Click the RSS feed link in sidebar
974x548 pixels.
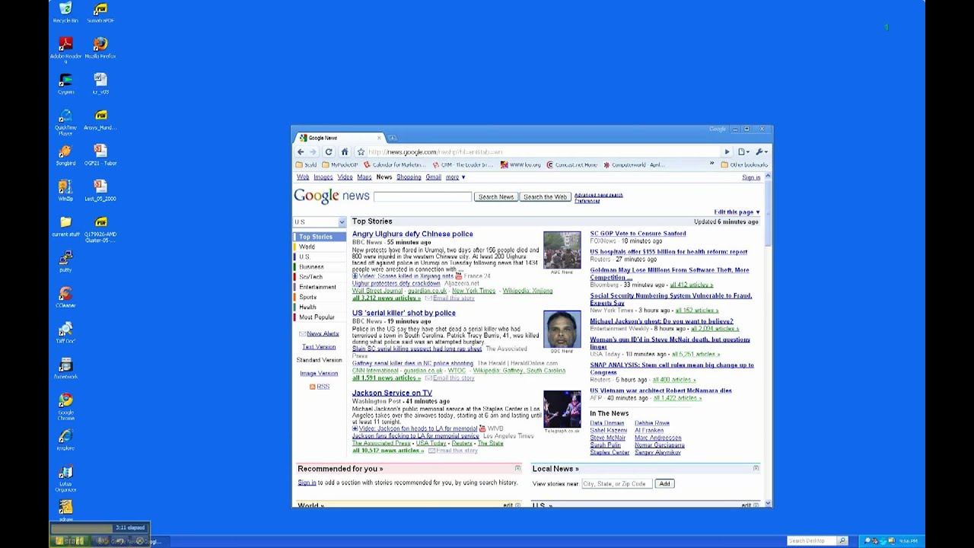pyautogui.click(x=323, y=387)
